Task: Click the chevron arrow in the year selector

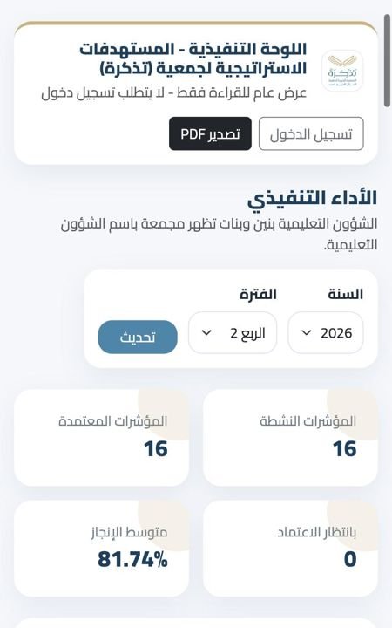Action: 306,333
